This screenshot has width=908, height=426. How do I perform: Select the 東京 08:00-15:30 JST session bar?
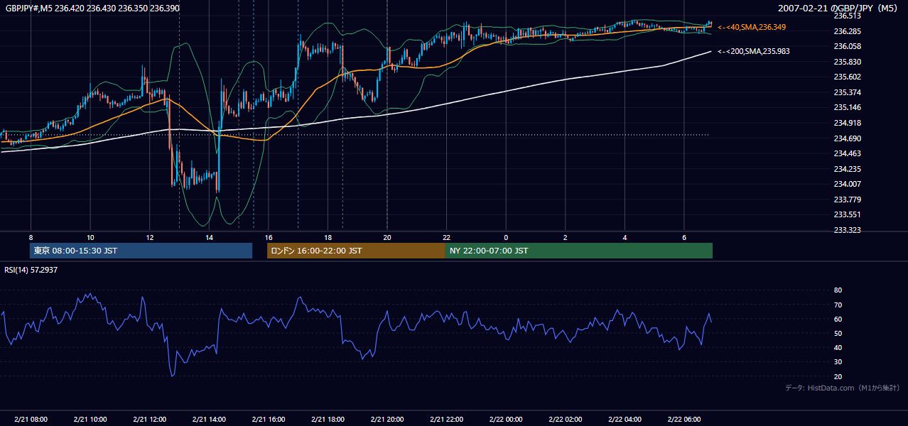click(141, 251)
